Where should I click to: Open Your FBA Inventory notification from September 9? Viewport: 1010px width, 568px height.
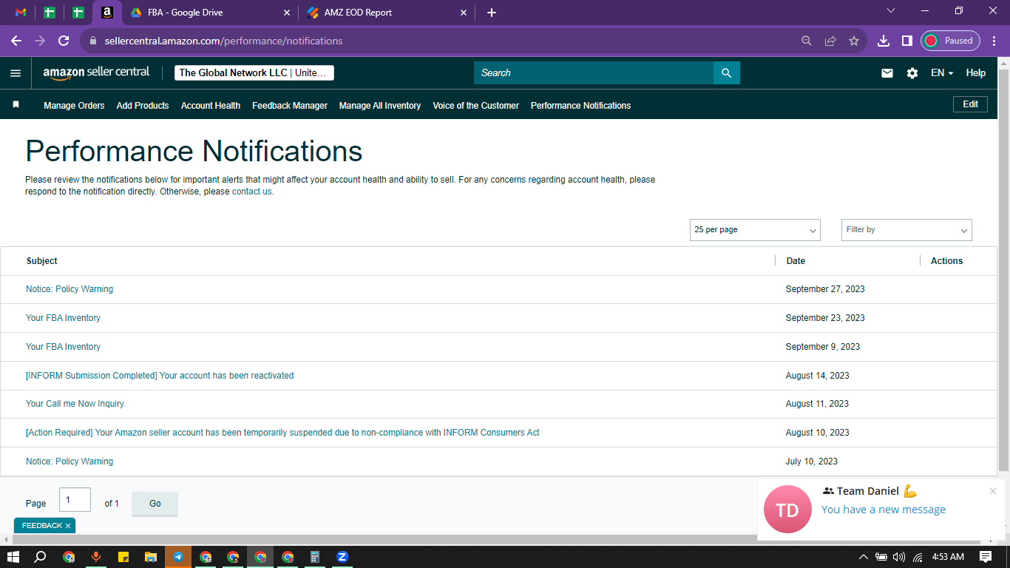tap(63, 347)
